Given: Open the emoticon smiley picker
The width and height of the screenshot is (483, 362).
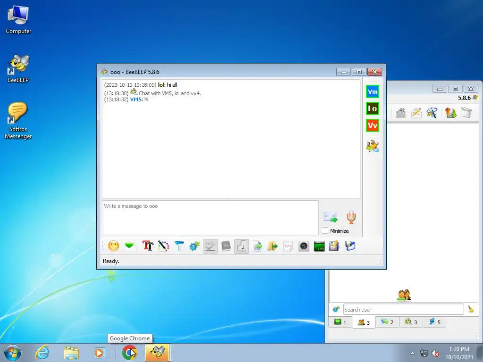Looking at the screenshot, I should click(114, 246).
